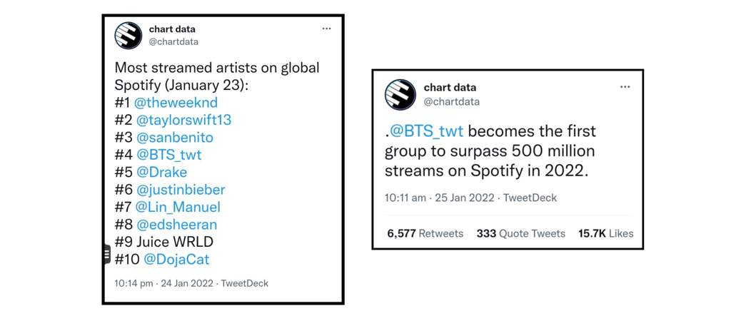The height and width of the screenshot is (316, 731).
Task: Open three-dot menu on right tweet
Action: [625, 87]
